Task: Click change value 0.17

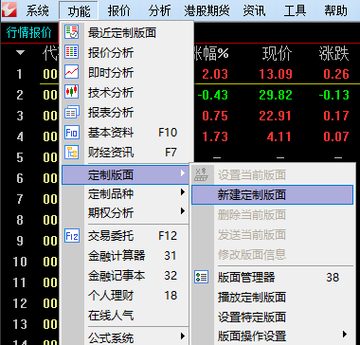Action: [x=336, y=116]
